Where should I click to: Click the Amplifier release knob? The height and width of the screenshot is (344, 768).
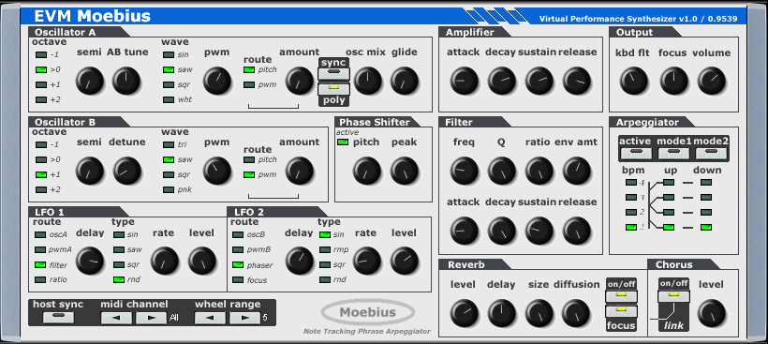tap(577, 81)
